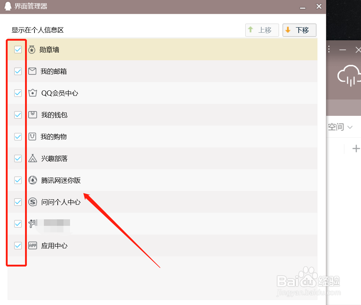The height and width of the screenshot is (305, 361).
Task: Open the 我的钱包 wallet icon
Action: (32, 115)
